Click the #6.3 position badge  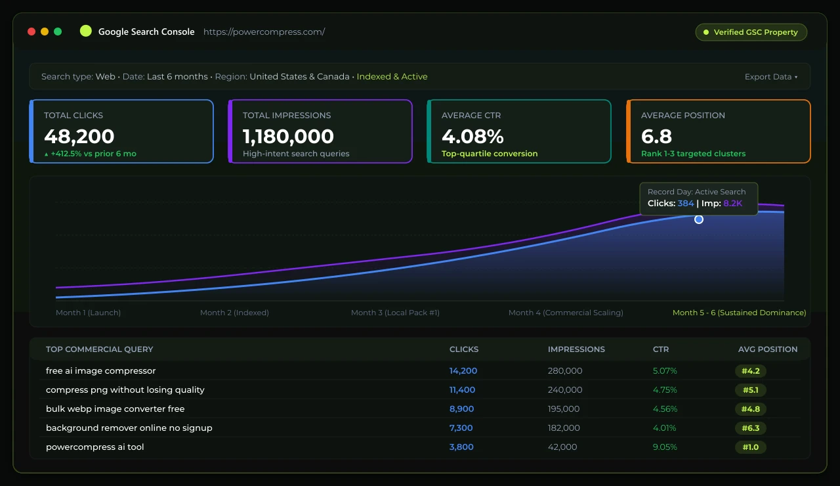coord(751,428)
